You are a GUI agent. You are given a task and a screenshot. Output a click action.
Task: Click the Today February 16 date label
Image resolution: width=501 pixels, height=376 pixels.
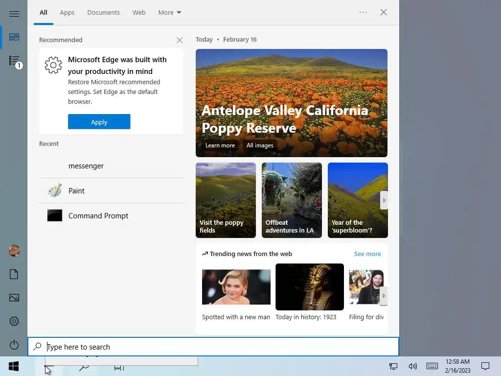coord(226,39)
